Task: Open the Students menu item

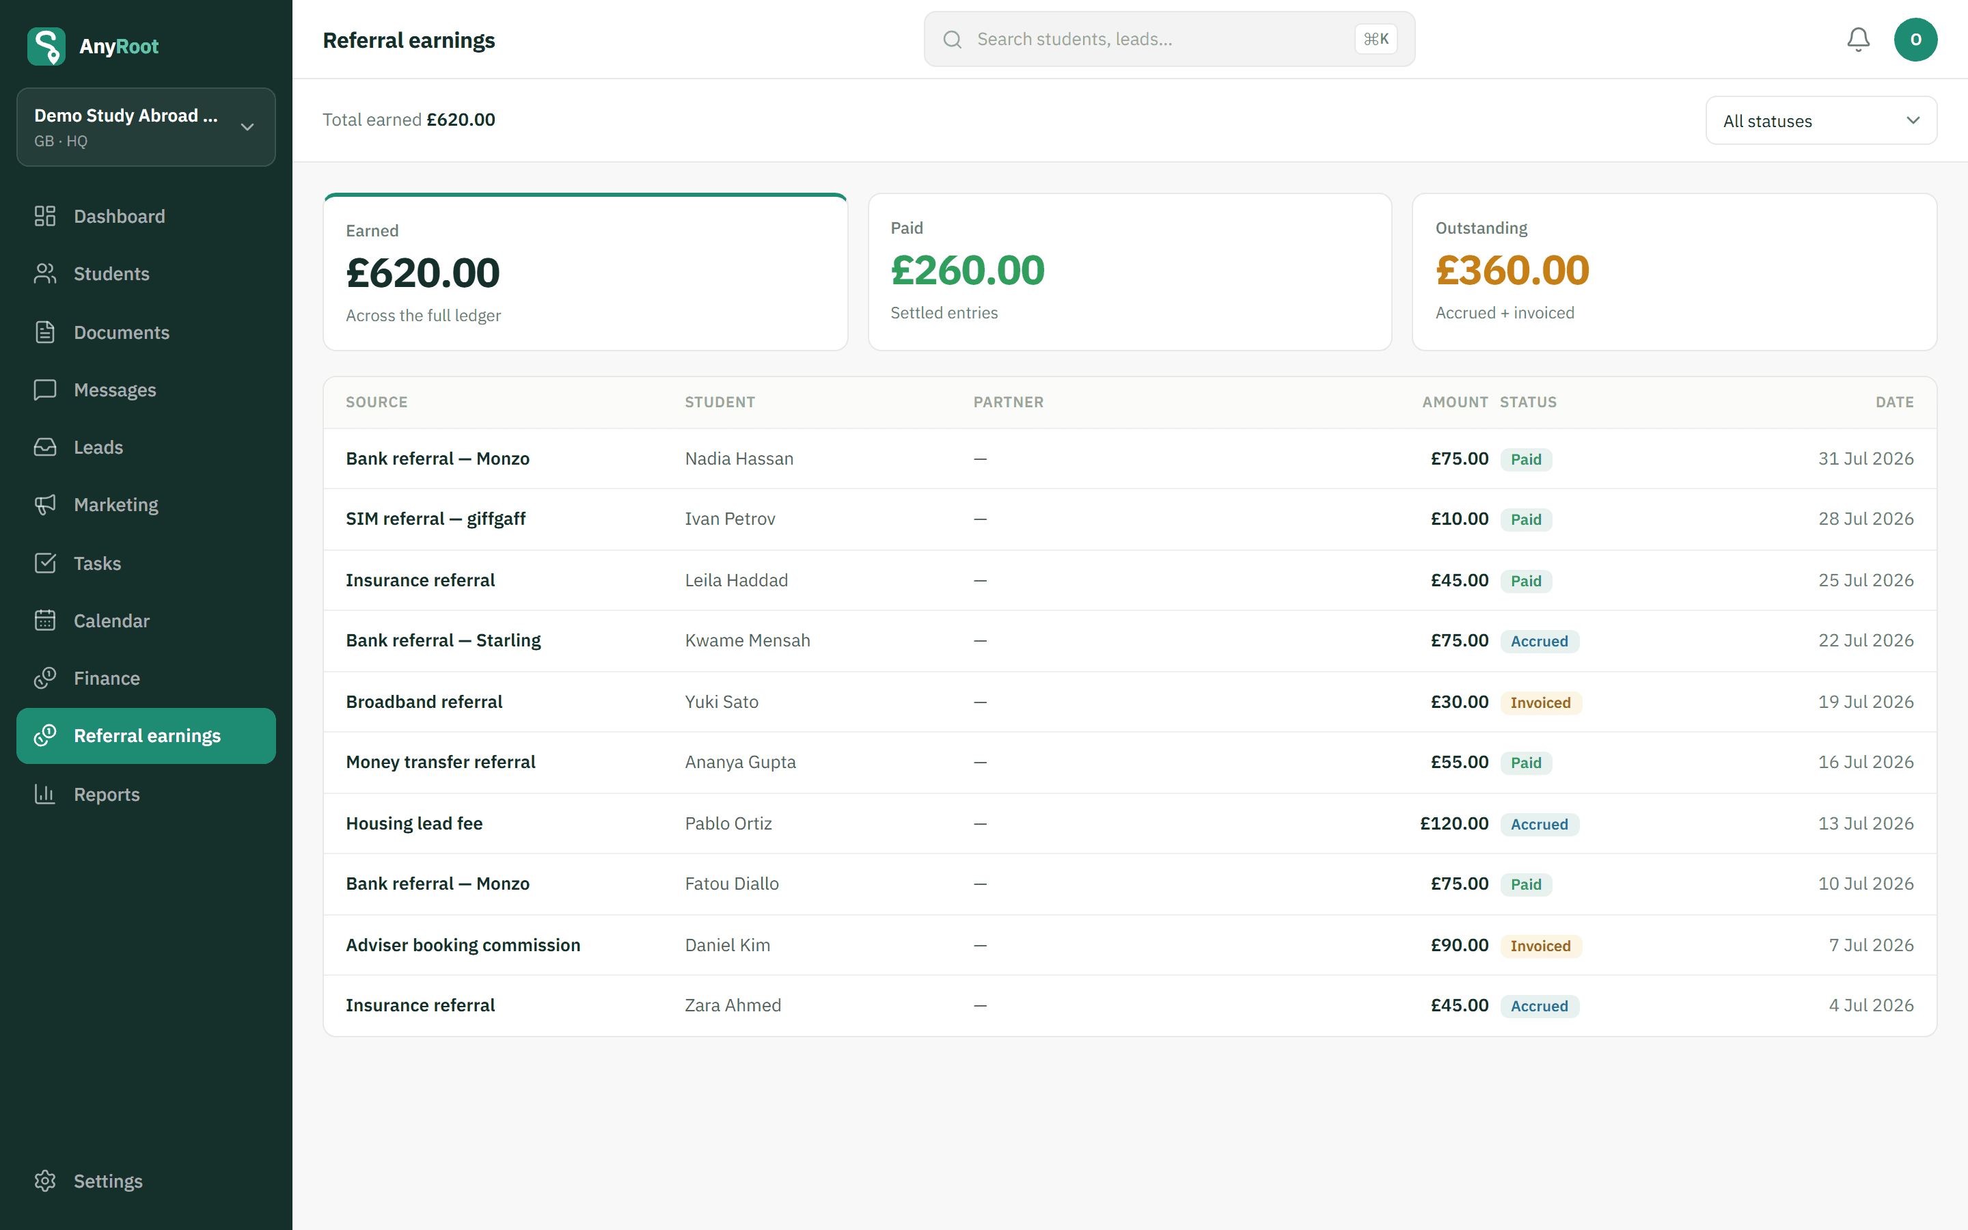Action: (146, 274)
